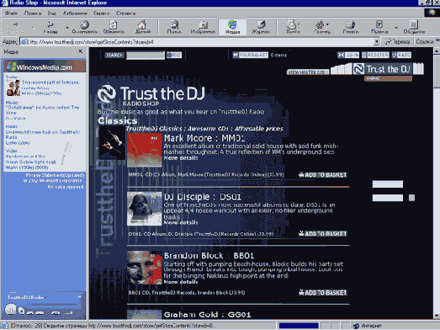Screen dimensions: 440x330
Task: Open the Файл menu
Action: [x=11, y=13]
